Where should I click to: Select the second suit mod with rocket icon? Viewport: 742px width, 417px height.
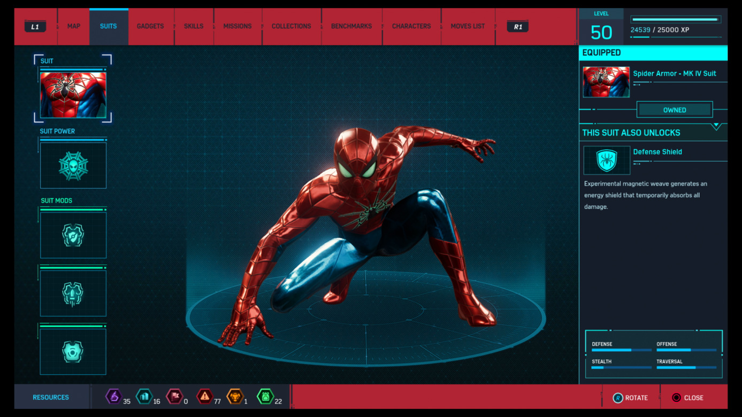pos(73,294)
